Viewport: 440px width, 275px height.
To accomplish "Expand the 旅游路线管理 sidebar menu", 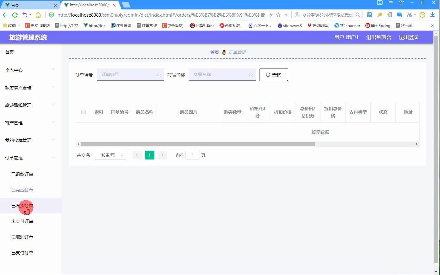I will click(x=31, y=105).
